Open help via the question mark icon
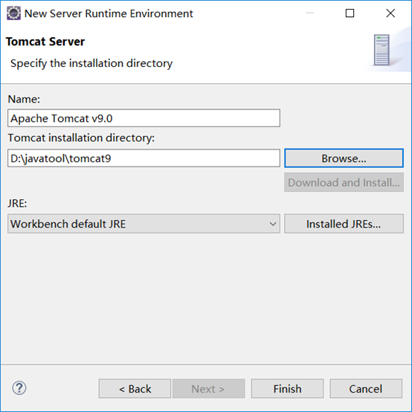The image size is (412, 412). (19, 387)
